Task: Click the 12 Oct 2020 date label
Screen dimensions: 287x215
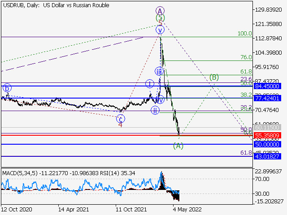Action: (17, 209)
